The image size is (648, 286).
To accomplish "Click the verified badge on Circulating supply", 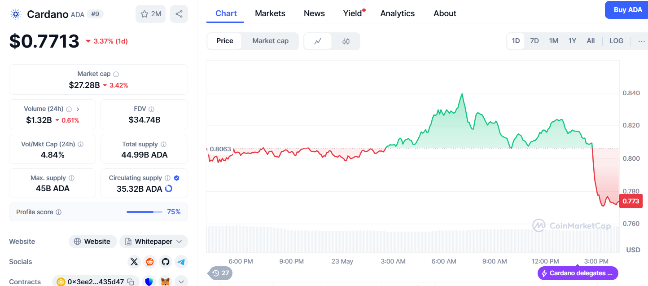I will coord(177,178).
